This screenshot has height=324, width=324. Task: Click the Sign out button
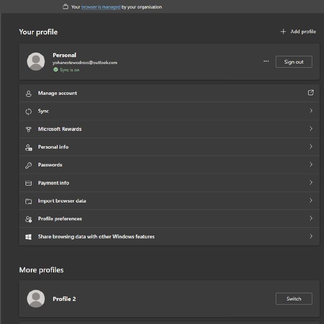point(294,62)
